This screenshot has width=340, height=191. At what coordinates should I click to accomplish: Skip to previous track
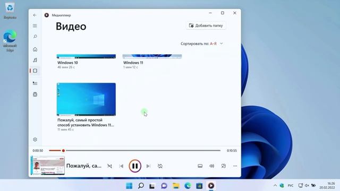pos(121,166)
